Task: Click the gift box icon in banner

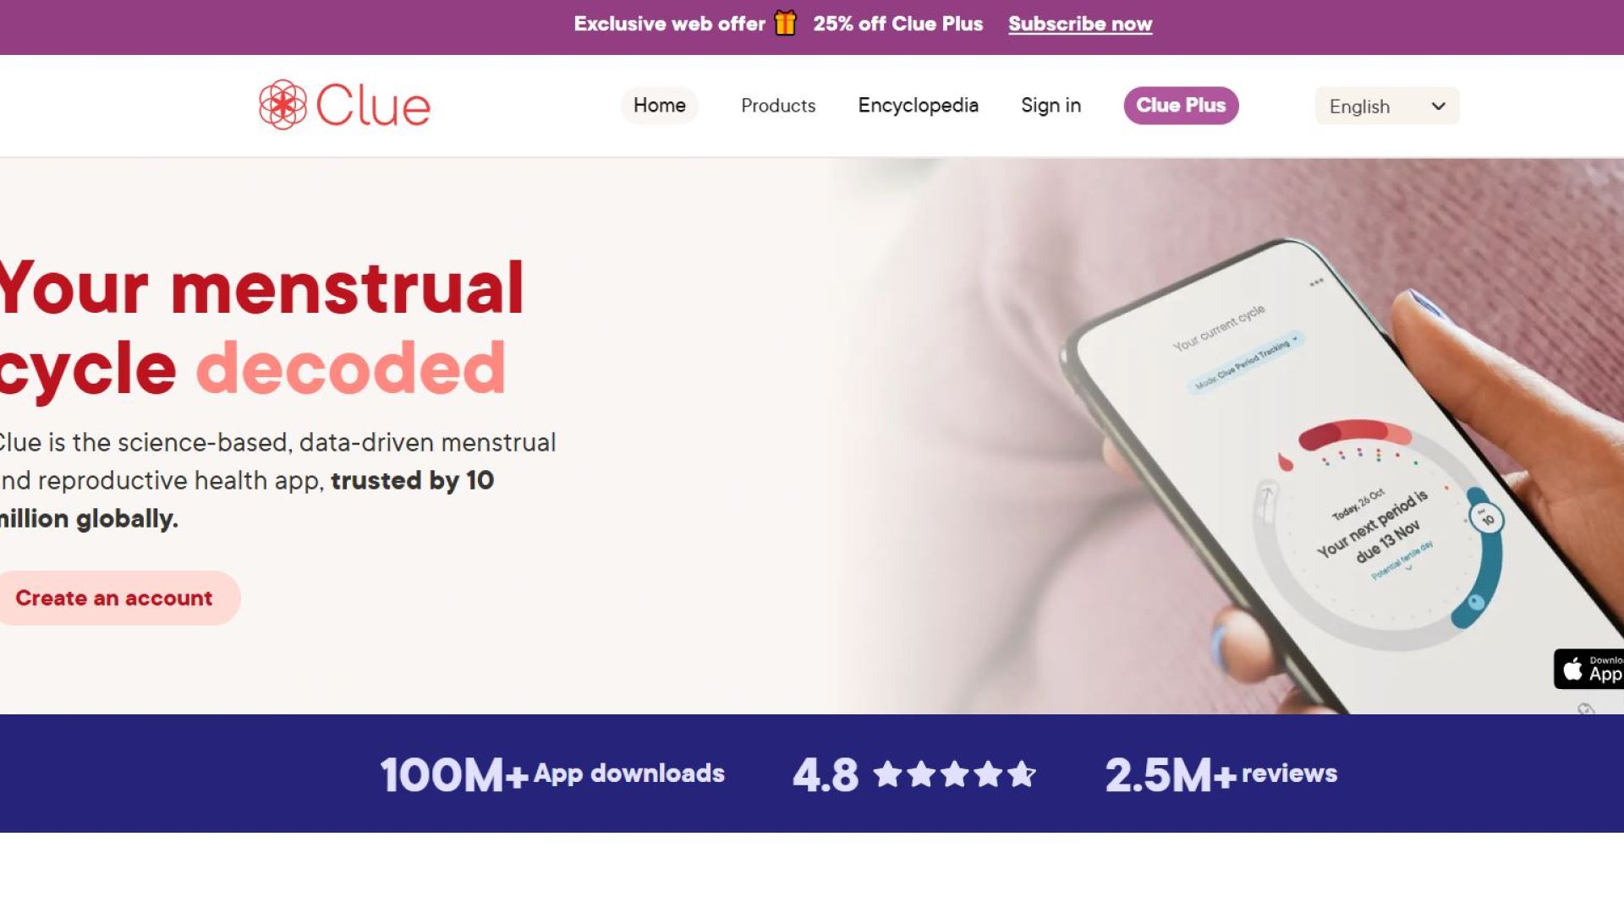Action: coord(785,23)
